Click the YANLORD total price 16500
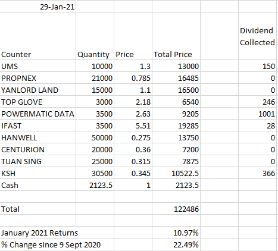This screenshot has height=251, width=278. (176, 90)
